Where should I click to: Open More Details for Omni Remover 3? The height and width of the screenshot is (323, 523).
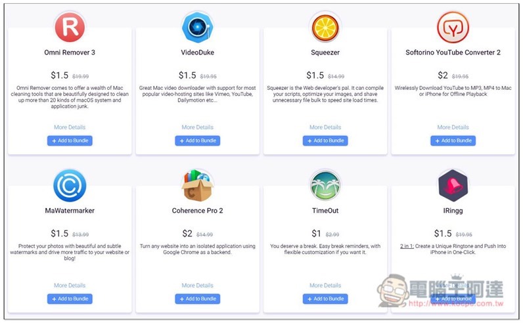coord(70,127)
